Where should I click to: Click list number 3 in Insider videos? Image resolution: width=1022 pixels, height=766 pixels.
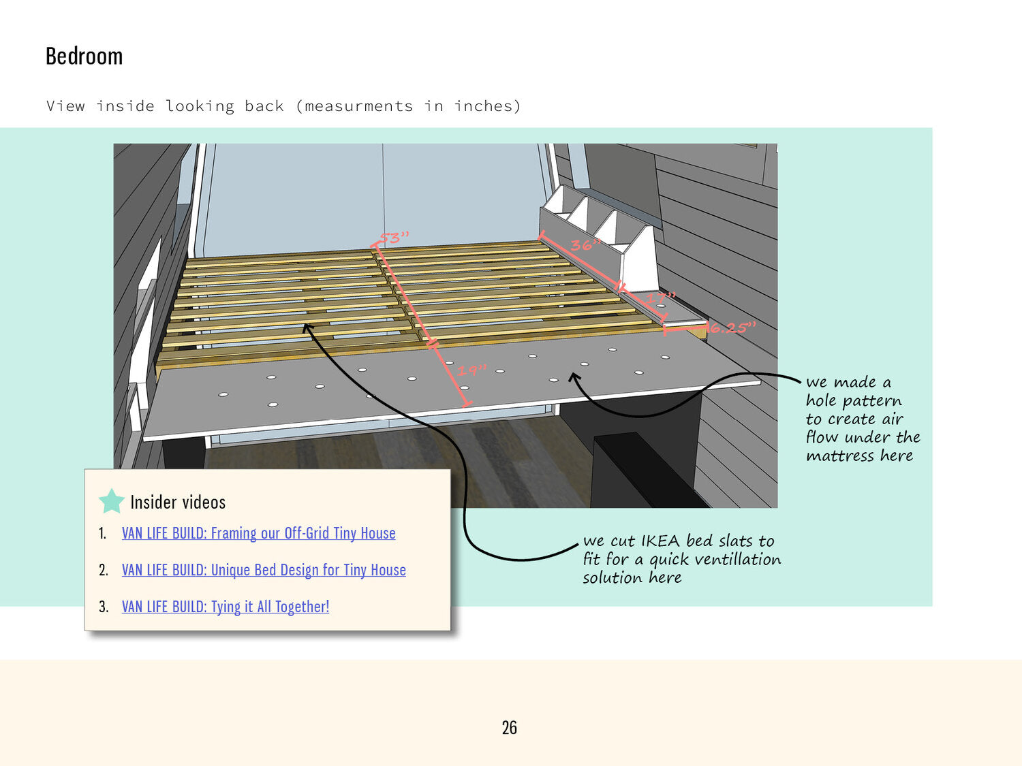pos(103,607)
